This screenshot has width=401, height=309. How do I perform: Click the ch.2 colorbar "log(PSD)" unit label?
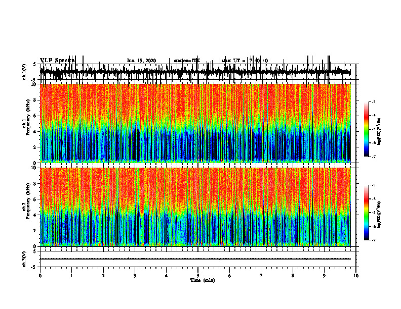(379, 215)
